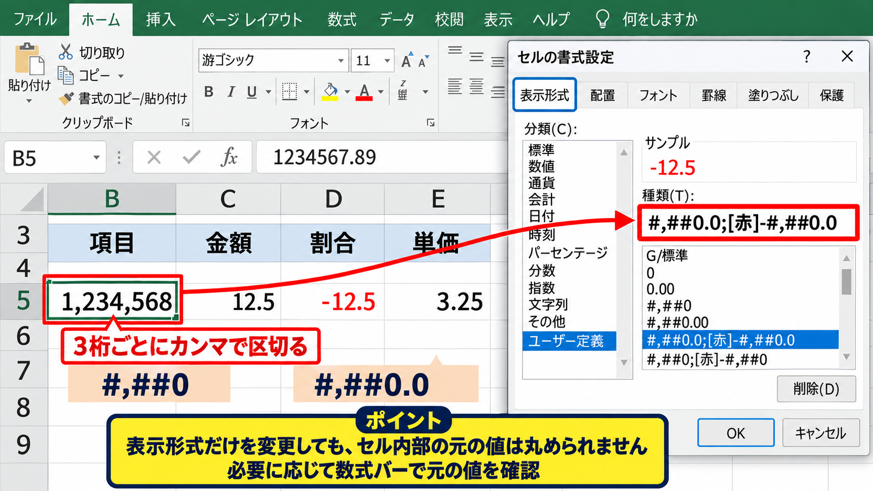Image resolution: width=873 pixels, height=491 pixels.
Task: Select cell D5 showing -12.5
Action: 333,301
